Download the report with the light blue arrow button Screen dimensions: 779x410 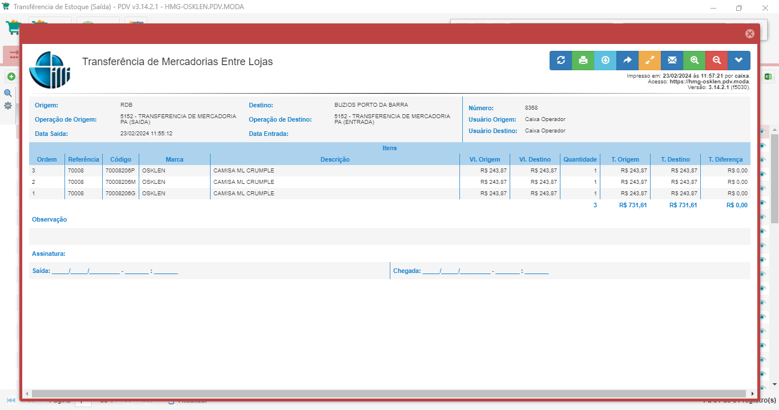606,61
